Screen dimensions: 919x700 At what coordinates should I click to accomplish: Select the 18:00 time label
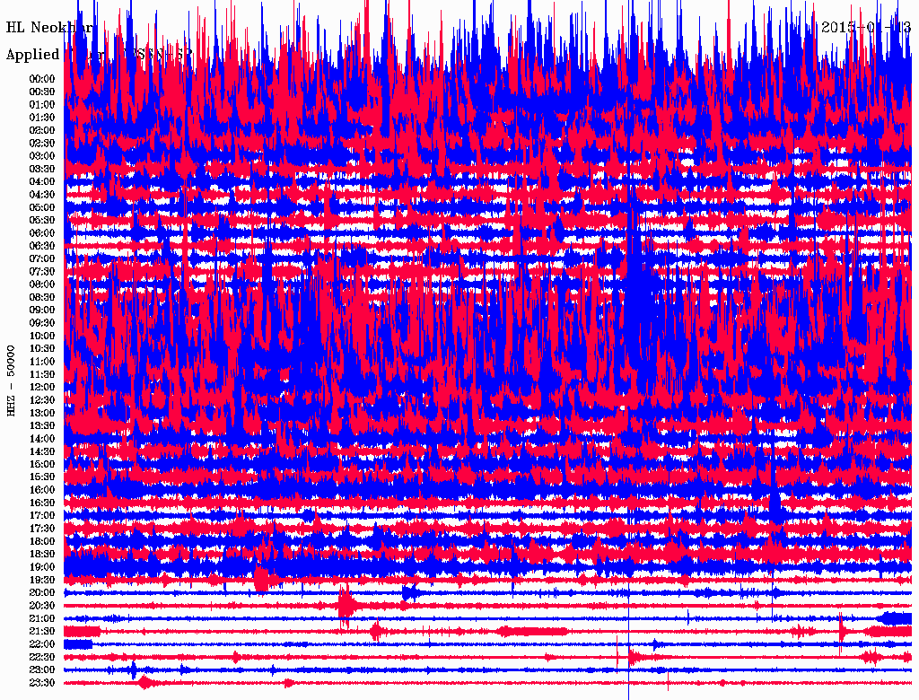coord(42,542)
